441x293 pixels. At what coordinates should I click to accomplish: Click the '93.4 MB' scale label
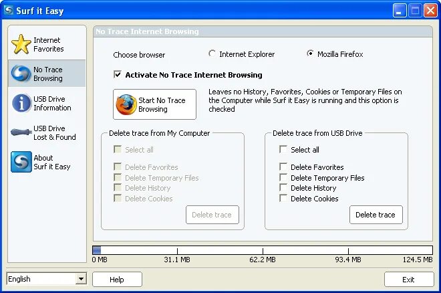(348, 260)
